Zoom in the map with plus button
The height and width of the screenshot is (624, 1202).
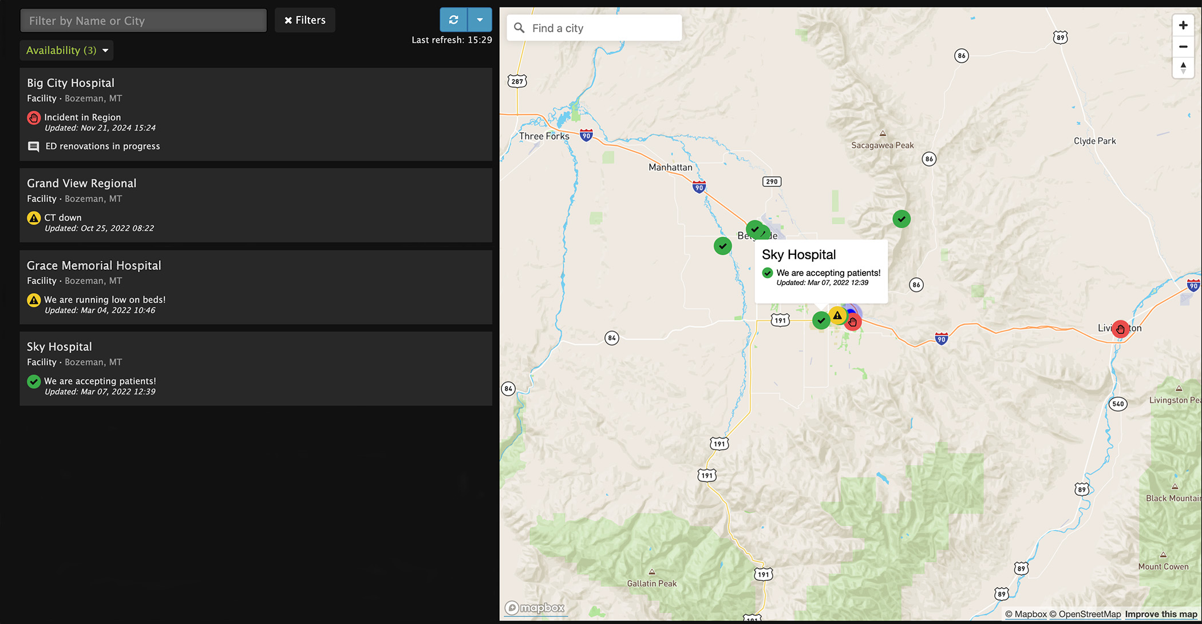click(1183, 25)
